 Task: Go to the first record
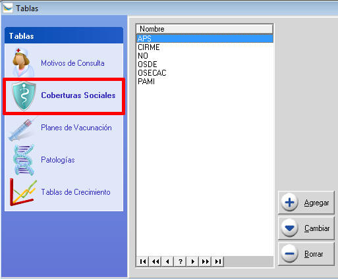coord(143,261)
